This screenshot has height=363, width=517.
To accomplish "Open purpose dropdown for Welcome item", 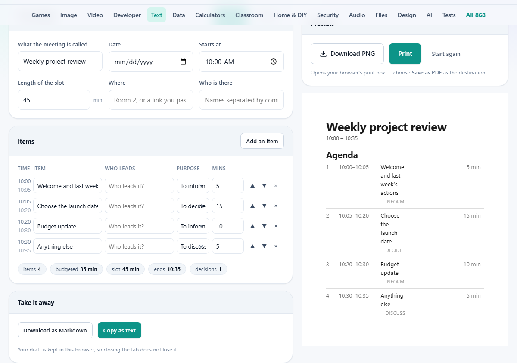I will tap(193, 186).
